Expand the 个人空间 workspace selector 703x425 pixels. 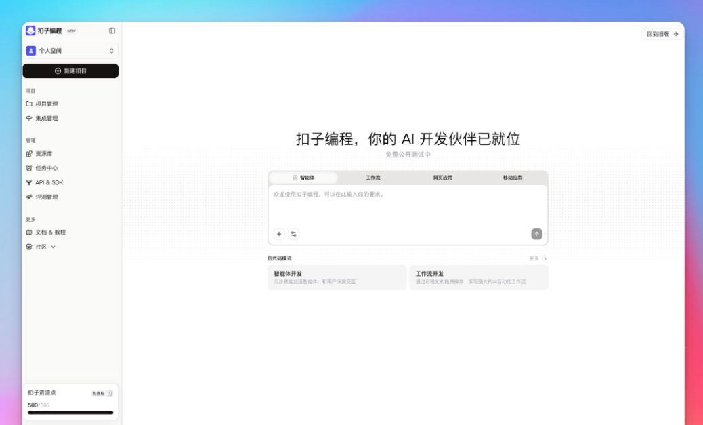pos(70,51)
